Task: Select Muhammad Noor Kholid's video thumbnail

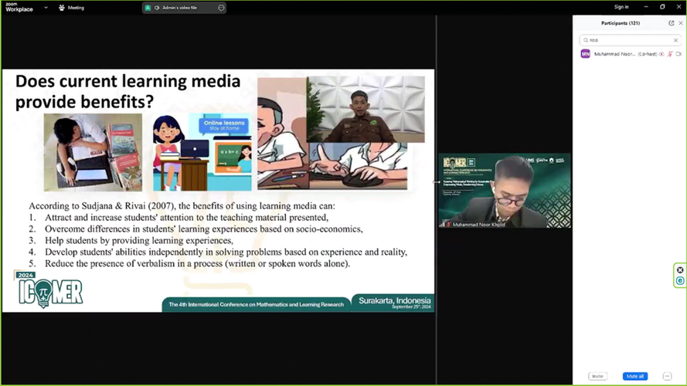Action: [505, 191]
